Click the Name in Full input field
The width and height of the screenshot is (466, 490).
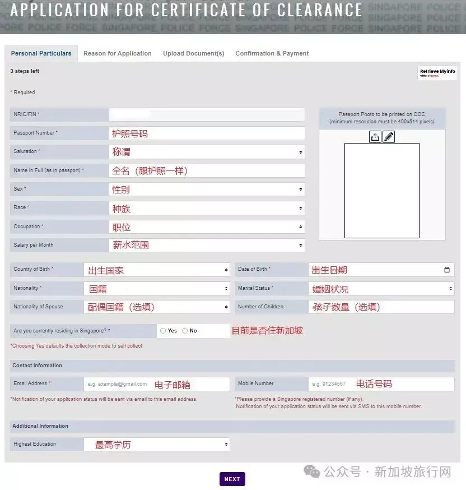point(207,170)
